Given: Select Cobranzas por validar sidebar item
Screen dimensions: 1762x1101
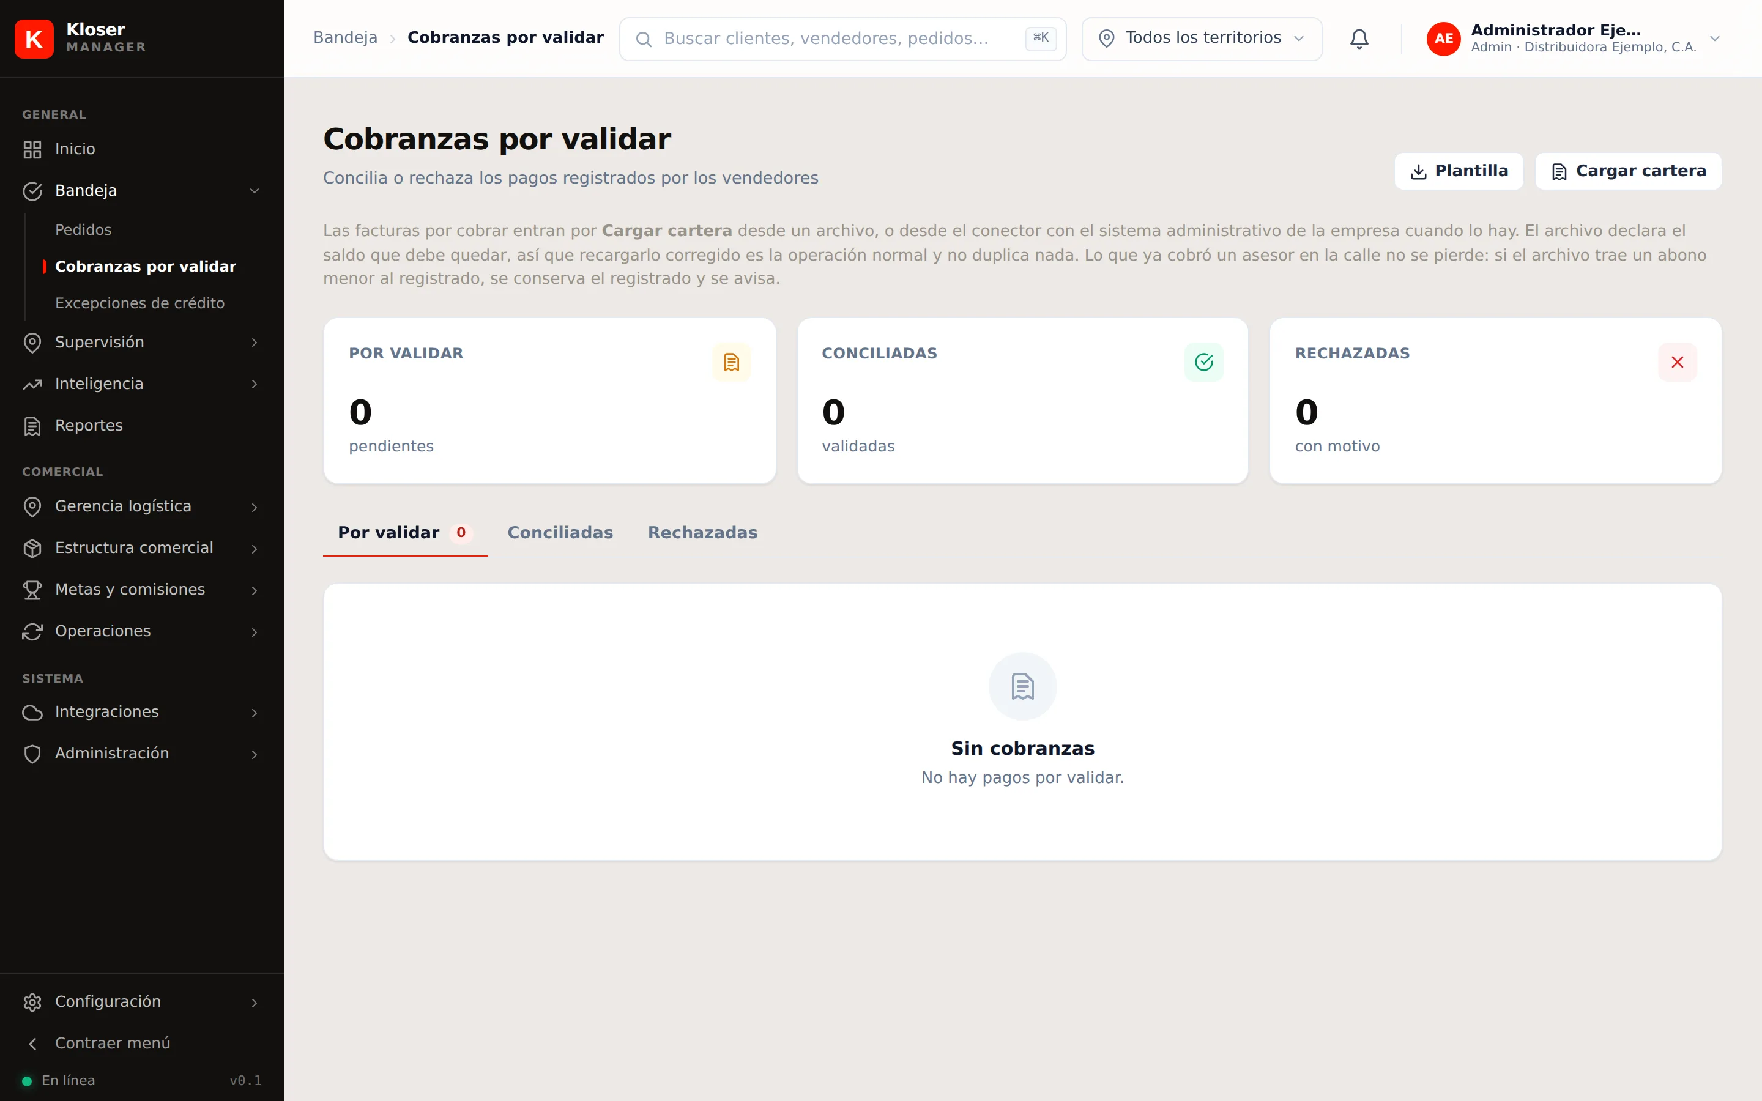Looking at the screenshot, I should point(146,267).
